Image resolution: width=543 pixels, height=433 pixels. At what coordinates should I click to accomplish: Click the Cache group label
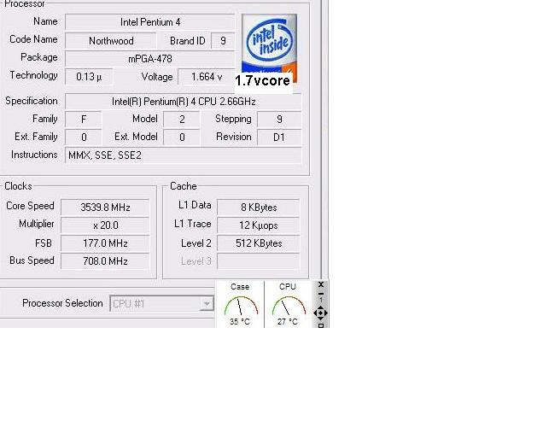[x=184, y=186]
